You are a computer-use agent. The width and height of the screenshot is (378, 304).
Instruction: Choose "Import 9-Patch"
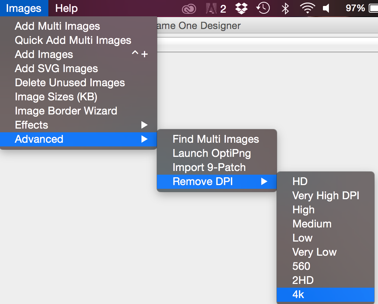pyautogui.click(x=209, y=167)
